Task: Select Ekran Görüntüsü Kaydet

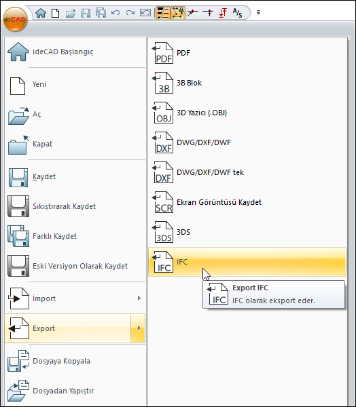Action: click(x=247, y=202)
